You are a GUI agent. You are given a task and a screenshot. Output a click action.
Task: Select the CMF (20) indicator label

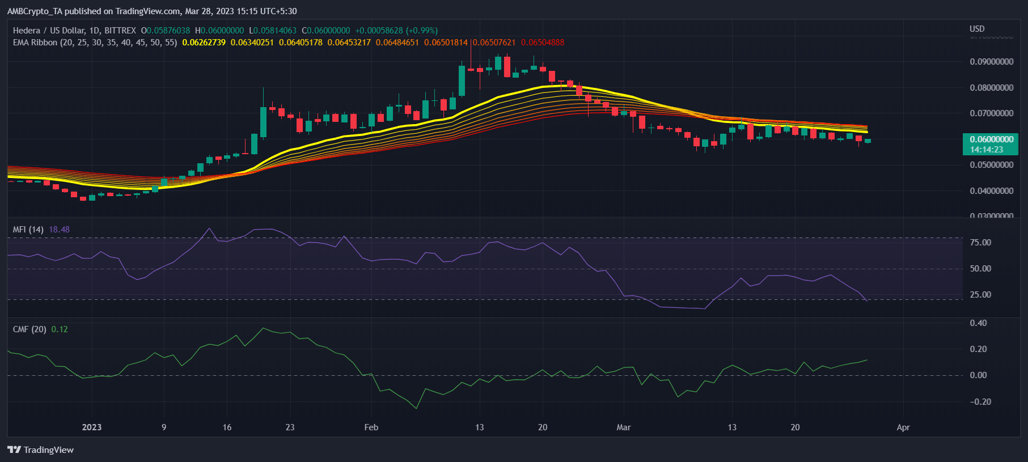point(29,329)
